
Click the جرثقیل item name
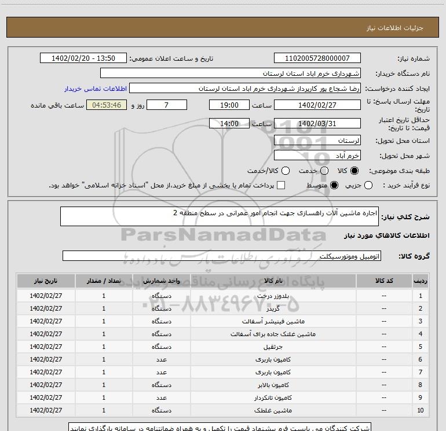click(273, 347)
